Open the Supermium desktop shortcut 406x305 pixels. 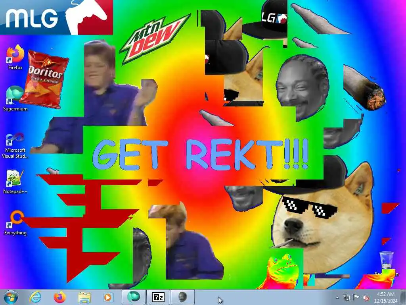click(15, 98)
